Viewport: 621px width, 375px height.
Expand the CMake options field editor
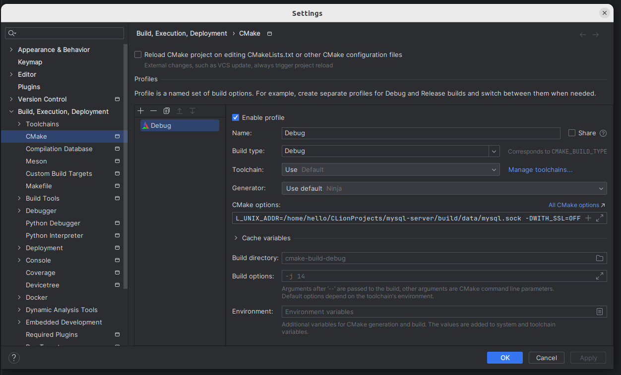coord(600,218)
